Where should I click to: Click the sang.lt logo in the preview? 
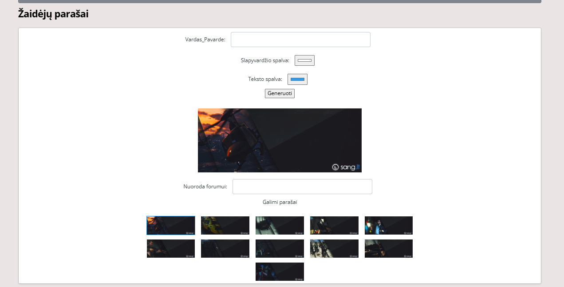346,167
